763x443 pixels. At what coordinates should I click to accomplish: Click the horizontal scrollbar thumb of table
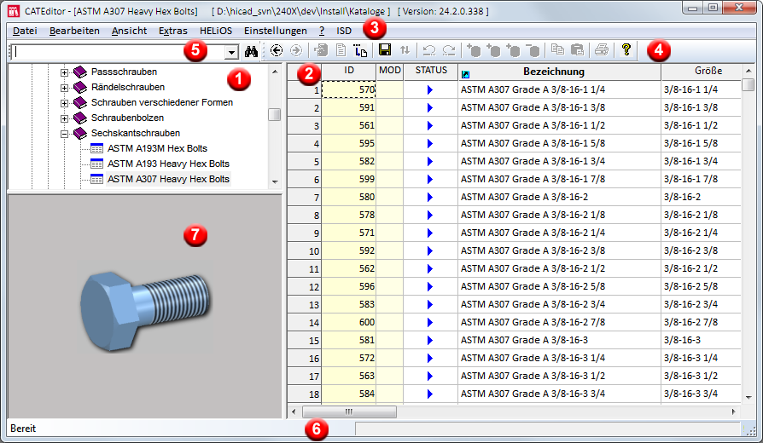point(348,411)
